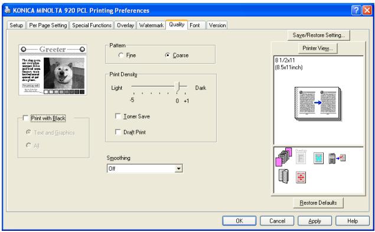Image resolution: width=375 pixels, height=232 pixels.
Task: Click the collate pages icon in status panel
Action: [x=283, y=157]
